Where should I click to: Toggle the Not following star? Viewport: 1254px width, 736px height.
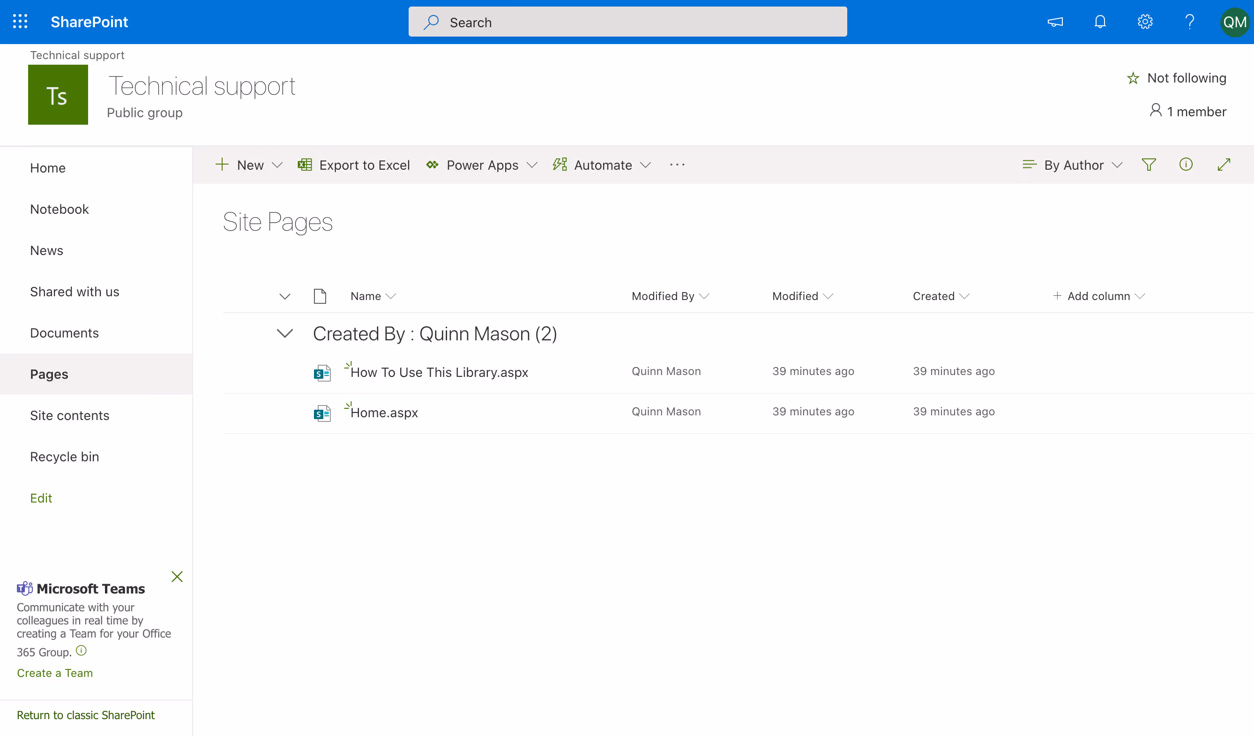pyautogui.click(x=1176, y=78)
